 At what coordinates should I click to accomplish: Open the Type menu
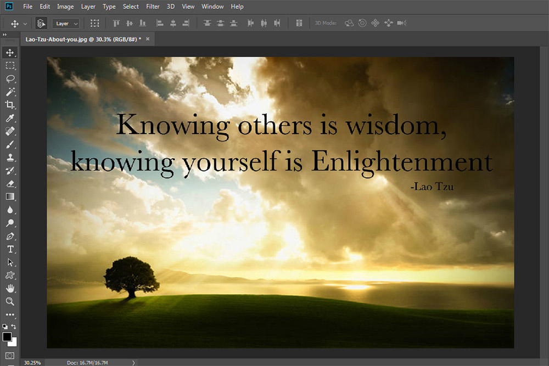[109, 6]
